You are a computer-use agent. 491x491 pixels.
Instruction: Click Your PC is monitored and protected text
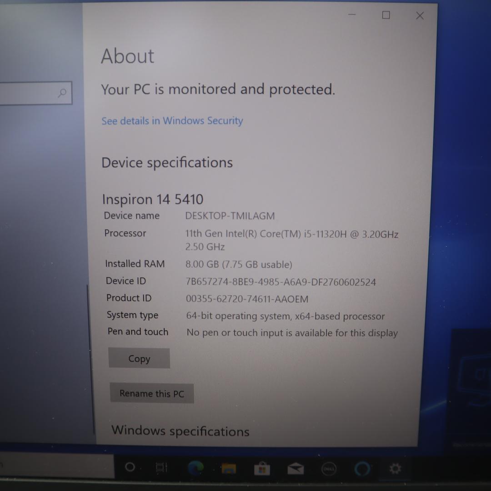coord(218,90)
